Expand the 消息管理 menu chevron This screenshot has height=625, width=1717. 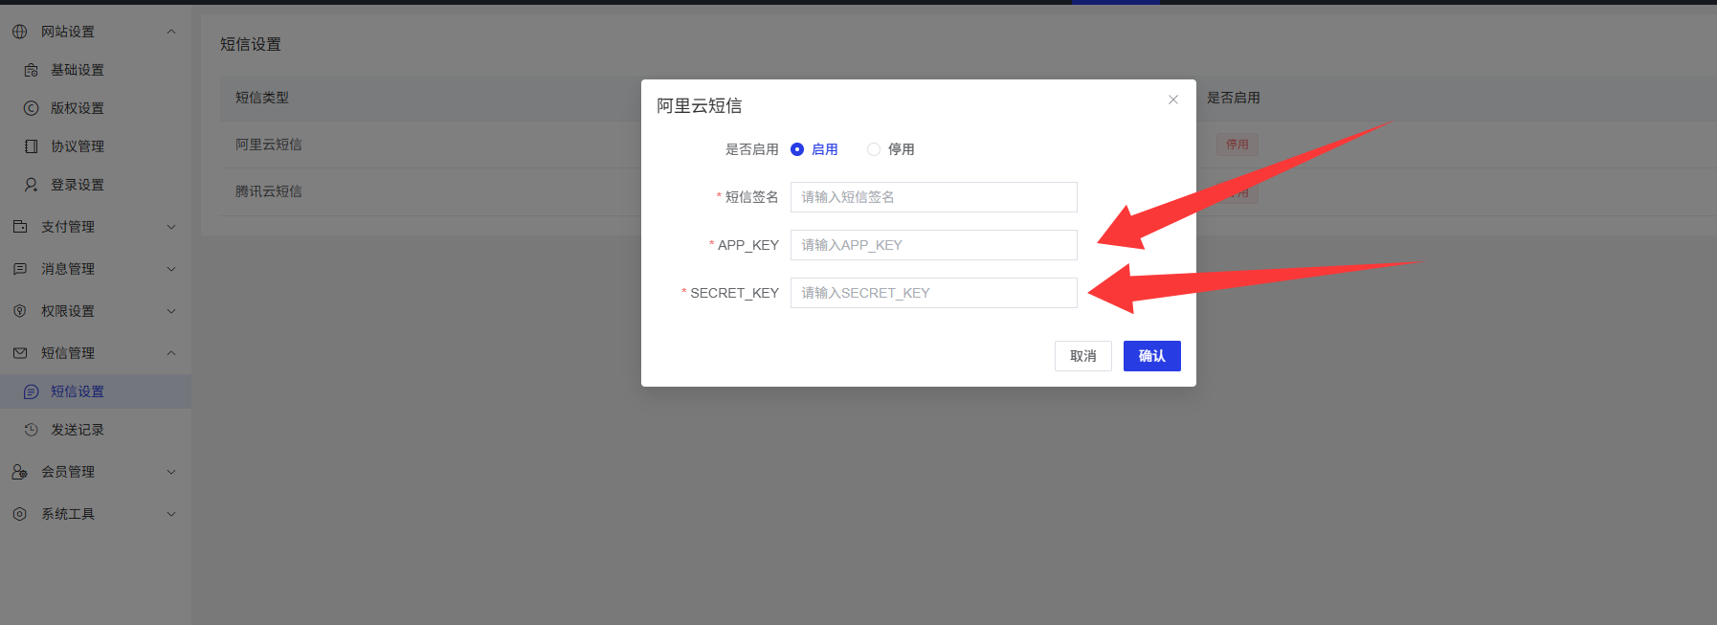point(171,269)
